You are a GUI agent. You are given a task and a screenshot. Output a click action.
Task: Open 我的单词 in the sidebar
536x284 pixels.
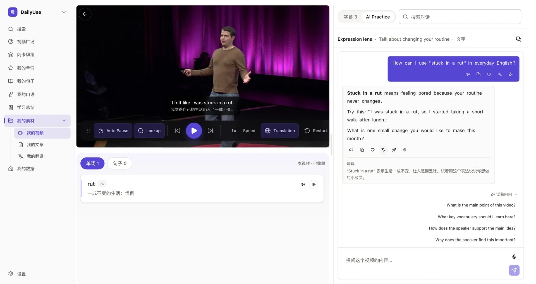pos(37,68)
